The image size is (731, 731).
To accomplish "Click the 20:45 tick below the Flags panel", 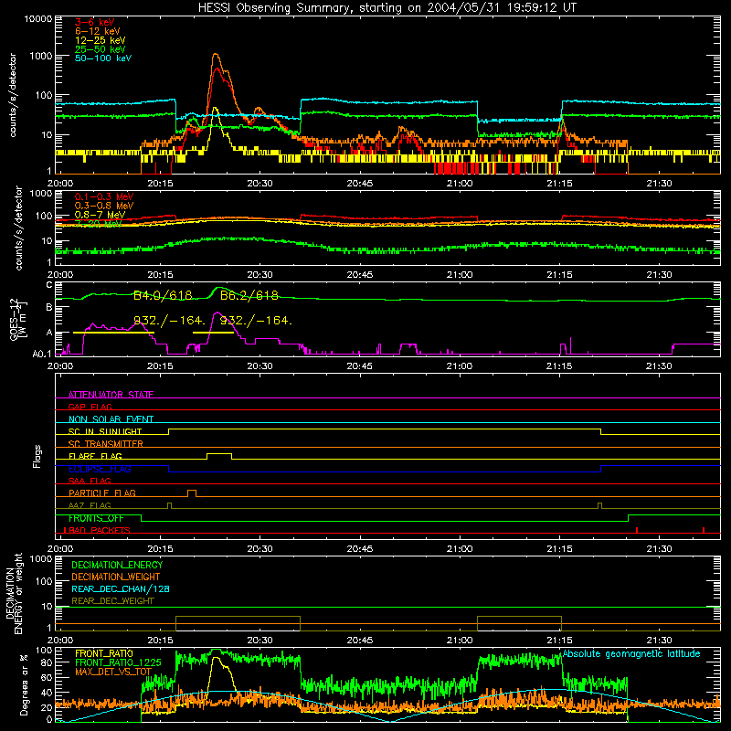I will coord(359,549).
